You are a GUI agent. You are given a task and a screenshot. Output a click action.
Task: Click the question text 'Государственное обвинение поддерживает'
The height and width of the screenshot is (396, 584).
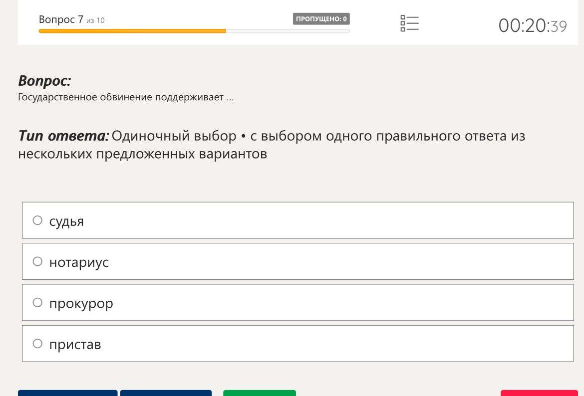pos(126,97)
